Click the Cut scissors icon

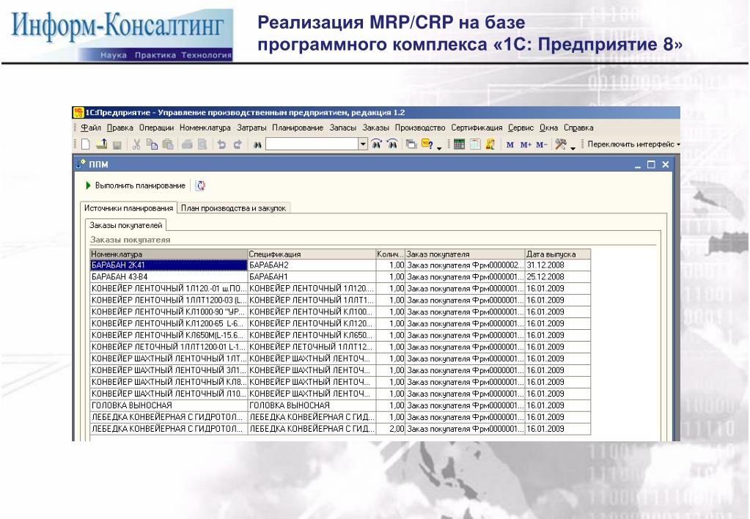[136, 144]
